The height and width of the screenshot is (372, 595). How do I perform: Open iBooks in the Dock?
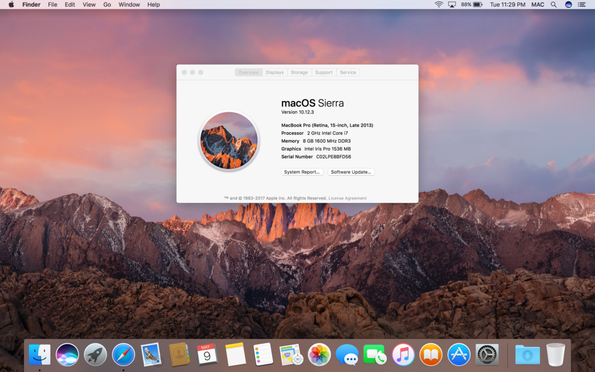coord(431,355)
